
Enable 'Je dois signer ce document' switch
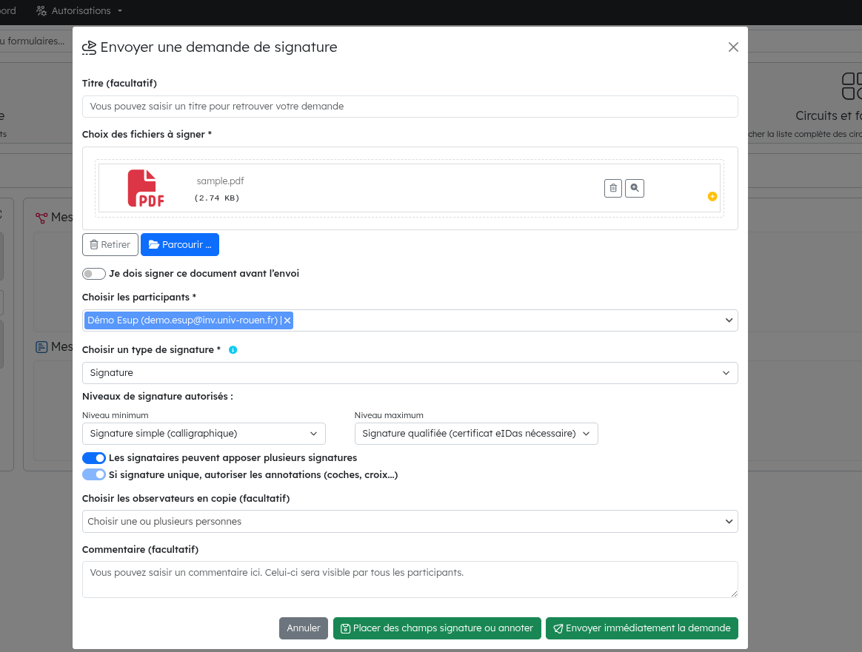click(94, 274)
